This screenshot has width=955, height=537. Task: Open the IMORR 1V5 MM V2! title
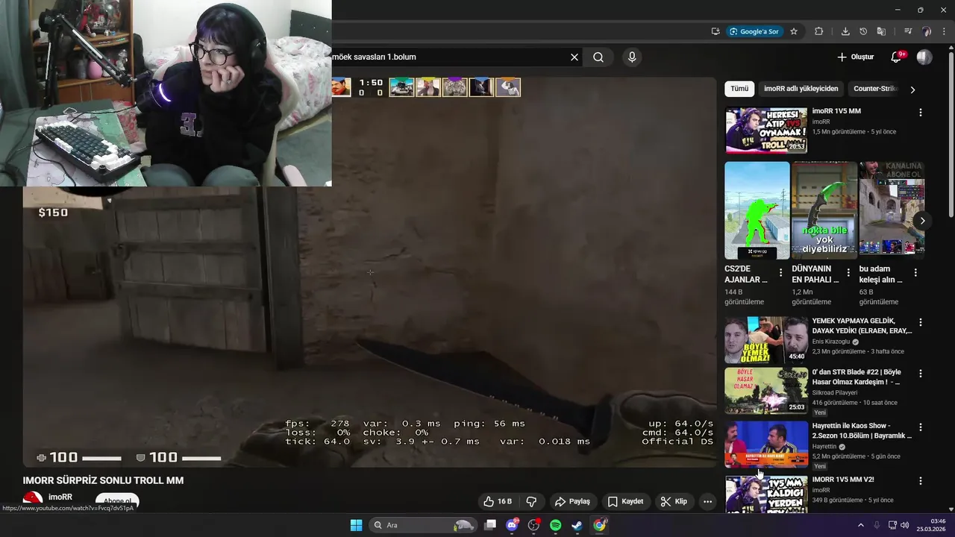click(x=843, y=480)
